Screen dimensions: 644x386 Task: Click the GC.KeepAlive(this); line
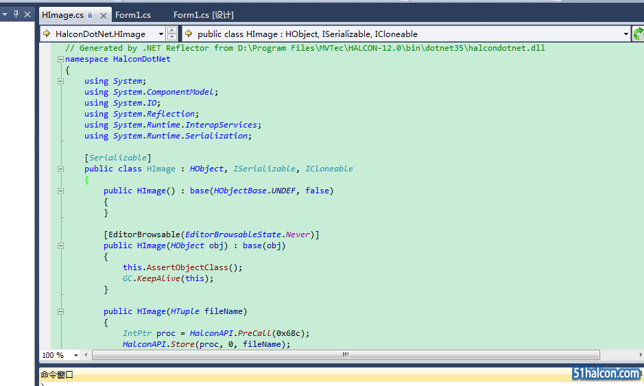click(168, 278)
